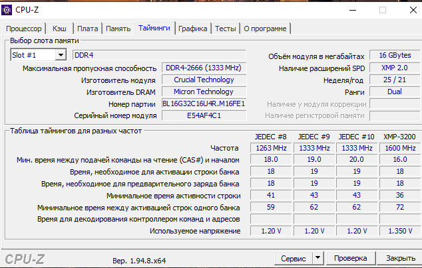Viewport: 422px width, 268px height.
Task: Click the Проверка button
Action: click(x=350, y=258)
